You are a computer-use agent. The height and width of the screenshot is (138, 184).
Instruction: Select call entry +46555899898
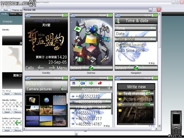[x=91, y=102]
